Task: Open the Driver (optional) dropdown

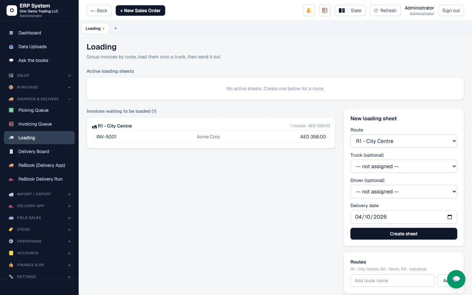Action: pos(404,192)
